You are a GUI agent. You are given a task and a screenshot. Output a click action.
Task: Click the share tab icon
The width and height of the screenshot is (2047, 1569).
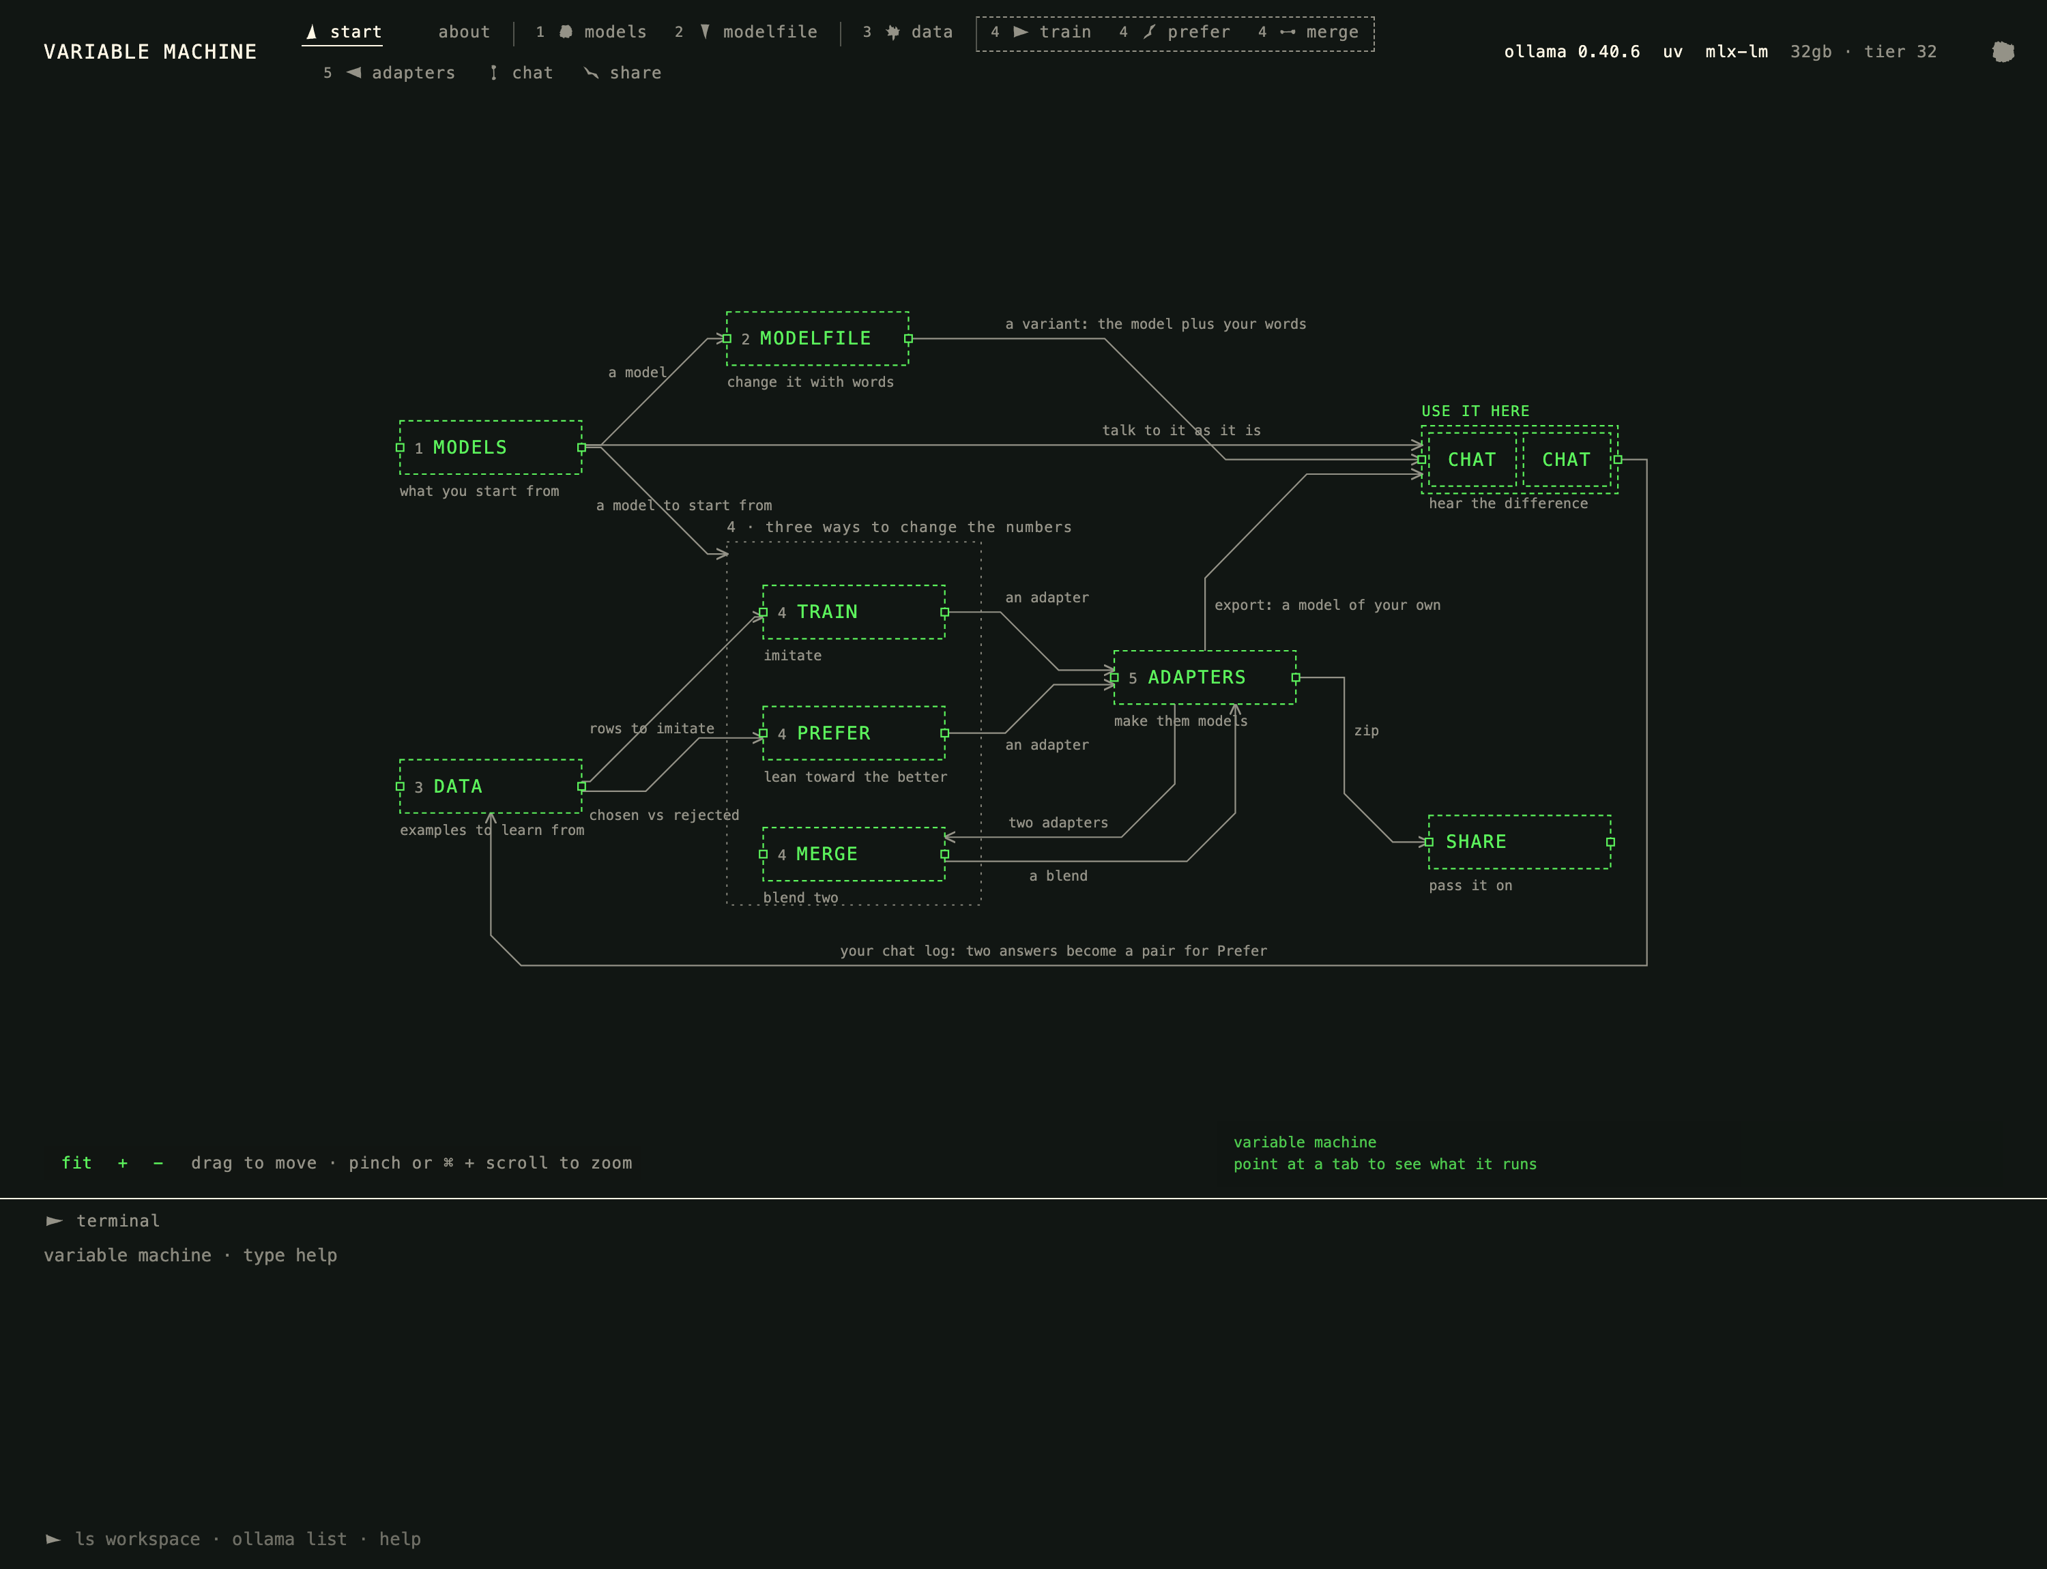tap(592, 73)
